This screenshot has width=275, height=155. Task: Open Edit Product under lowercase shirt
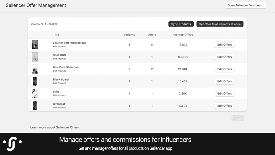click(59, 95)
